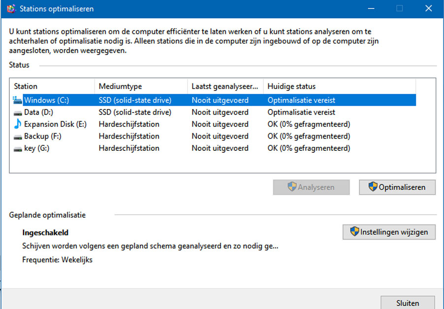Click SSD (solid-state drive) cell of Data (D:)
This screenshot has width=444, height=309.
coord(135,112)
